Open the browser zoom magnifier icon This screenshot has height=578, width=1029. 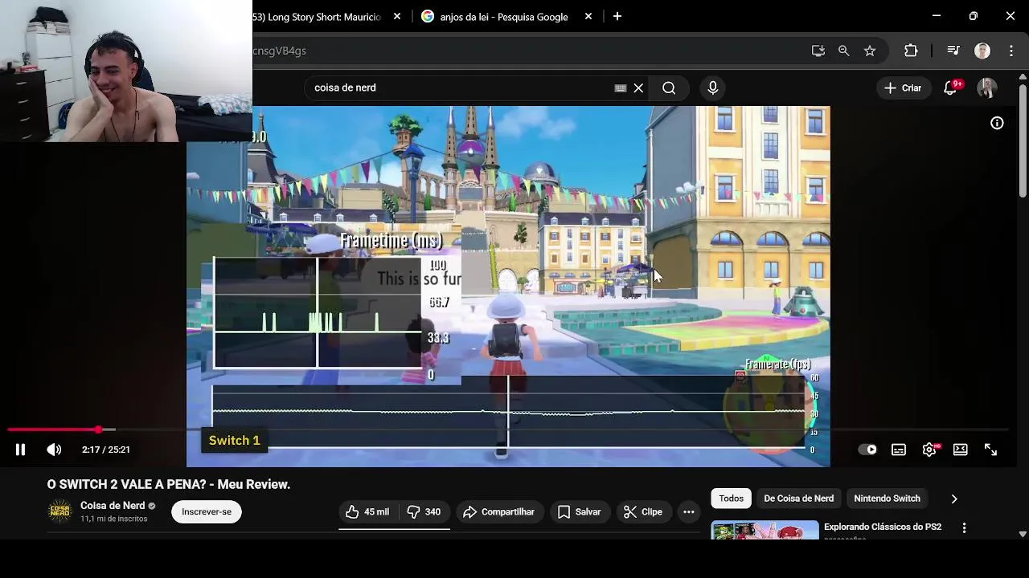(843, 51)
